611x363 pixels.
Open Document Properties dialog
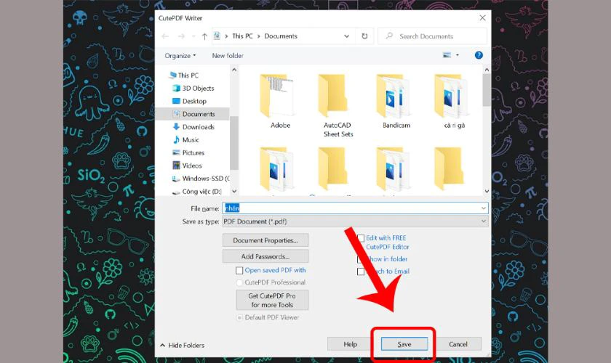[265, 240]
